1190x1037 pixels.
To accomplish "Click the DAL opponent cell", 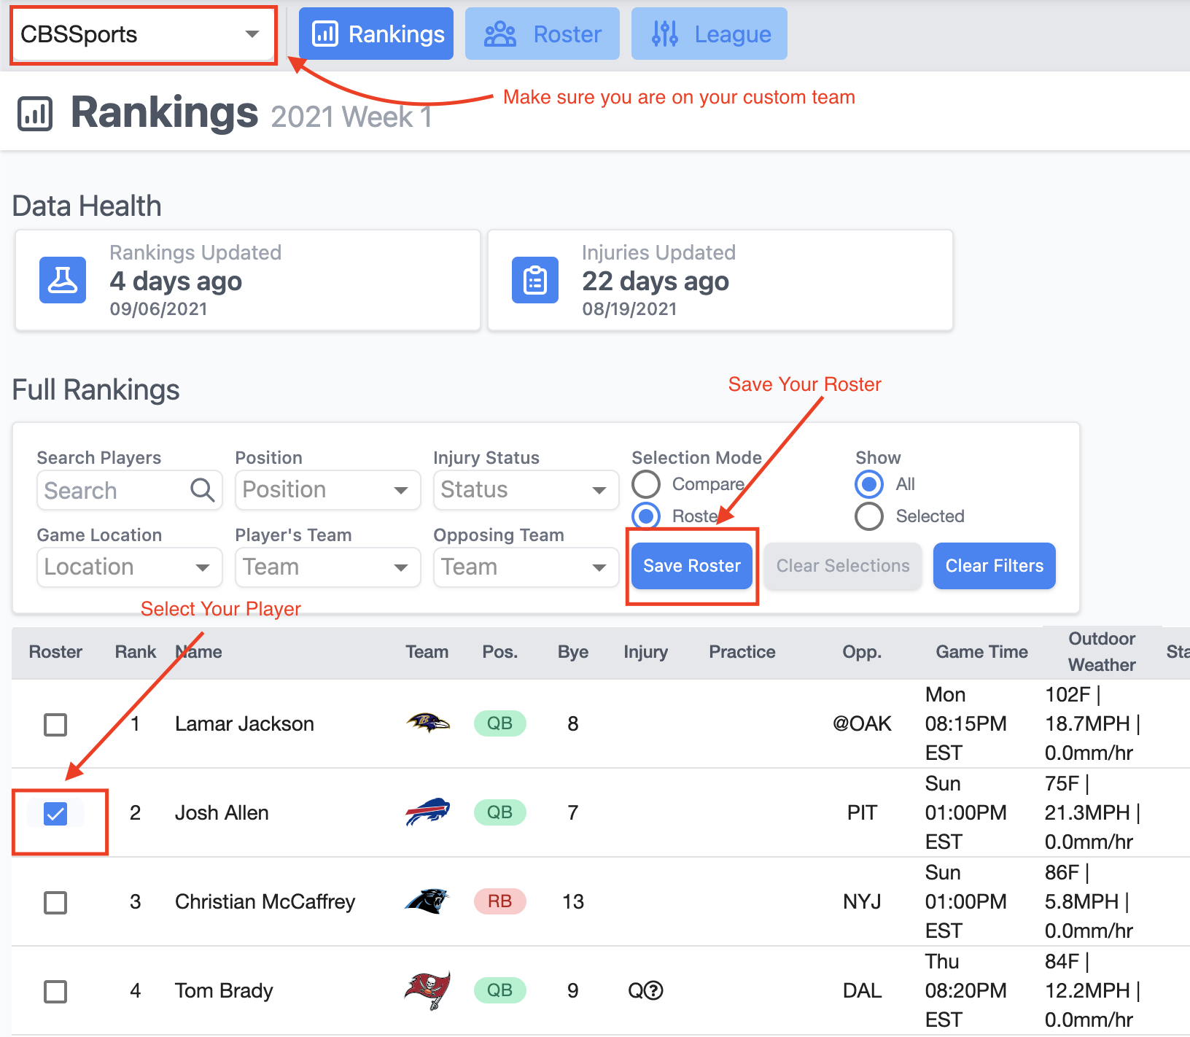I will point(862,990).
